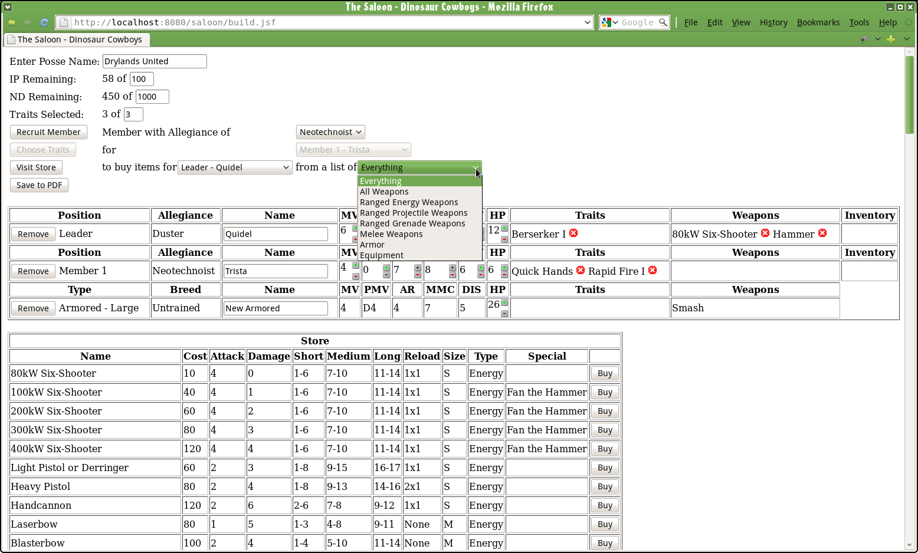Reload the page with the browser refresh icon
The image size is (918, 553).
pos(44,22)
